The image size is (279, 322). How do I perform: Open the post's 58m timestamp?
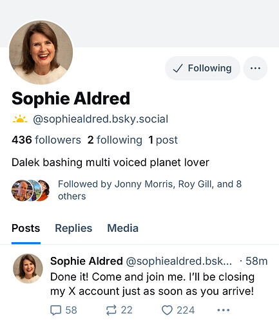click(x=256, y=261)
